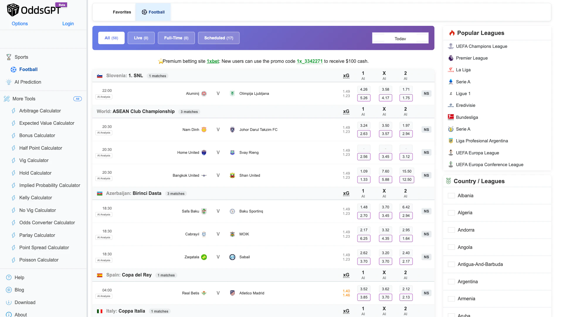Click the Johor Darul Takzim FC crest
563x317 pixels.
pos(232,130)
